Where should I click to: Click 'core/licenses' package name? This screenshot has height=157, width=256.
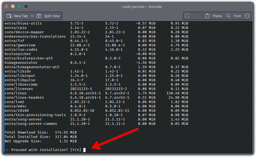19,89
